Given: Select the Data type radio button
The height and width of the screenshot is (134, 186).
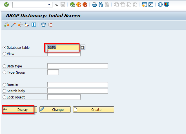Looking at the screenshot, I should tap(4, 66).
